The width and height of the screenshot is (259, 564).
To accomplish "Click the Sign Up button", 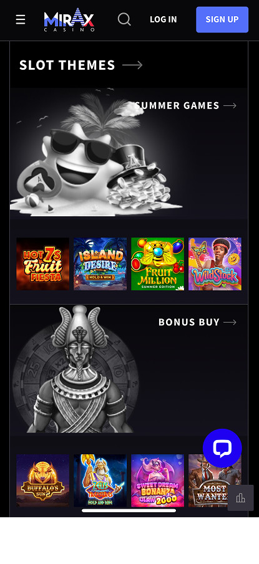I will coord(222,19).
